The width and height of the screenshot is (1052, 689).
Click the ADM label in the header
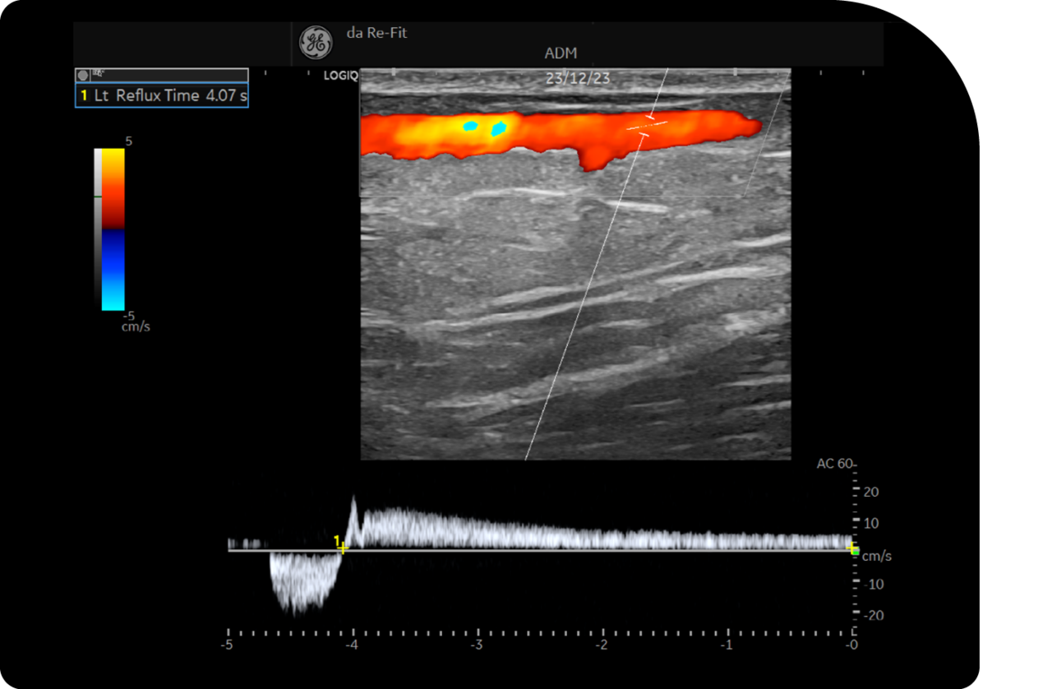561,53
